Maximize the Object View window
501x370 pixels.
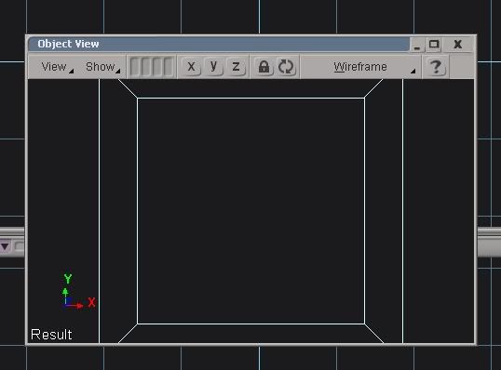click(x=434, y=45)
